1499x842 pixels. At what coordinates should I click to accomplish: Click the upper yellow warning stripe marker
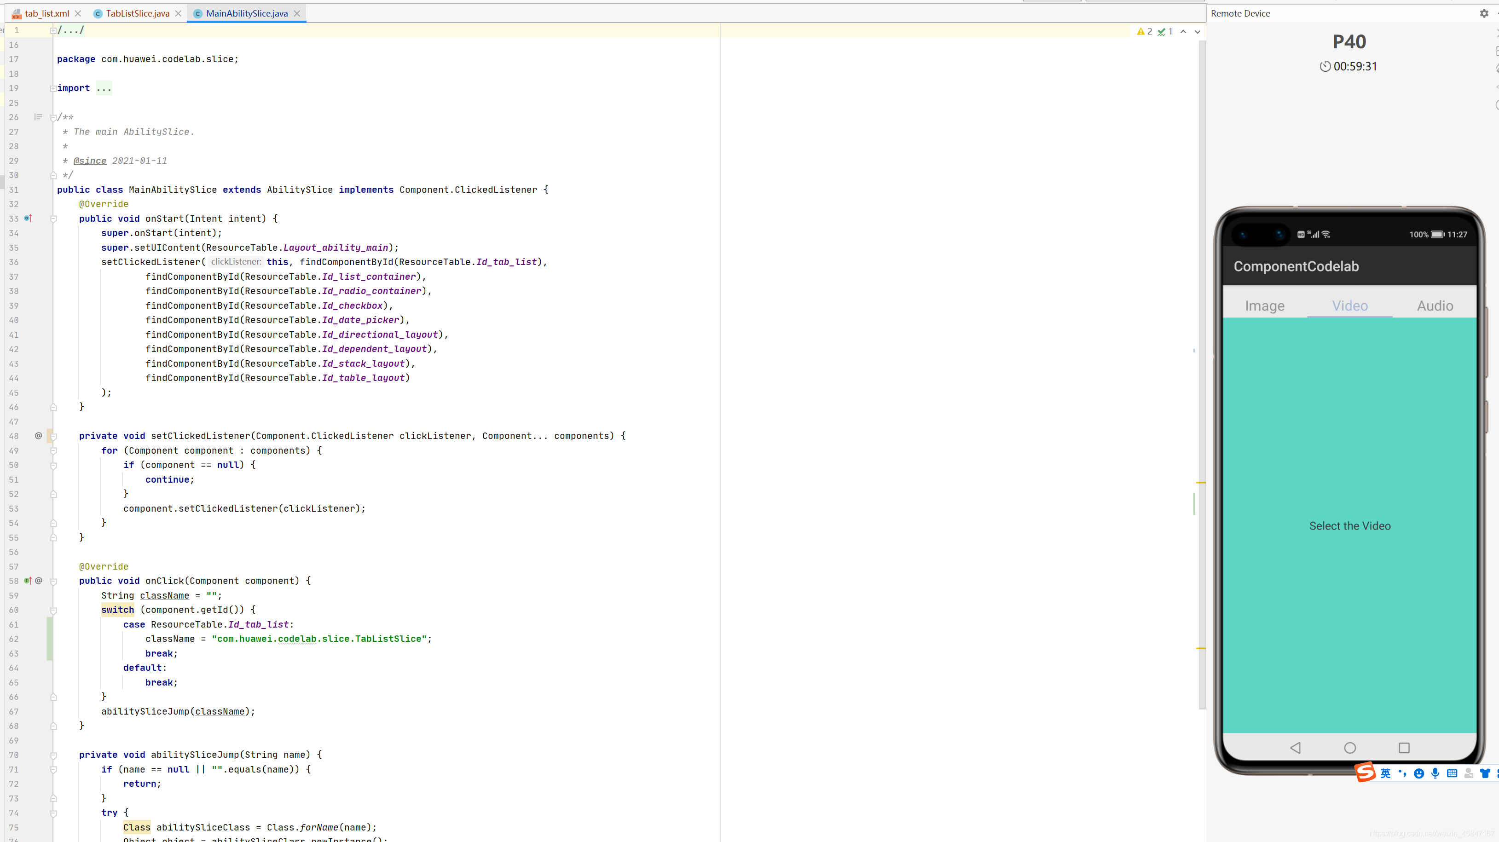[1200, 482]
